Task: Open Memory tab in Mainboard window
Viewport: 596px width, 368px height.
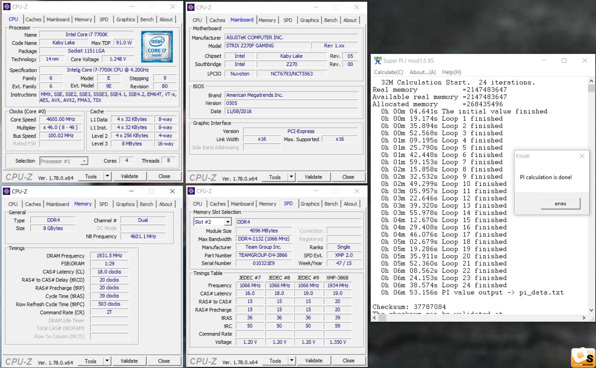Action: tap(267, 20)
